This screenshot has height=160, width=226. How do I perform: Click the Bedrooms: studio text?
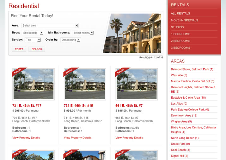tap(127, 128)
